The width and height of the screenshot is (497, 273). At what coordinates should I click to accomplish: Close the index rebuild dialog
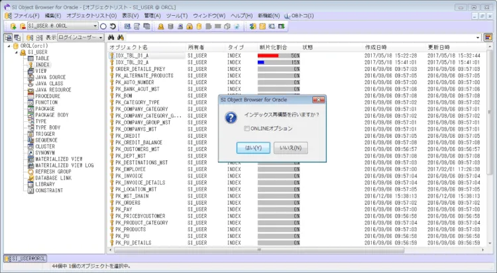[319, 100]
